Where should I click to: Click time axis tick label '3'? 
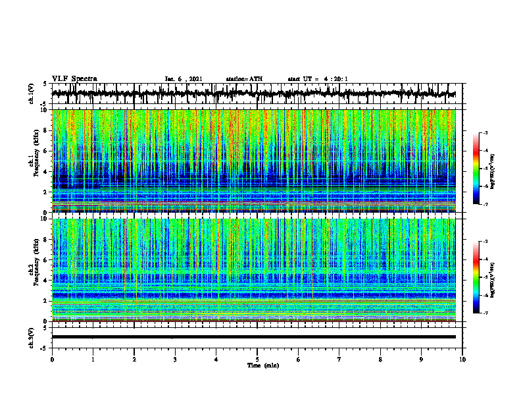click(x=175, y=360)
